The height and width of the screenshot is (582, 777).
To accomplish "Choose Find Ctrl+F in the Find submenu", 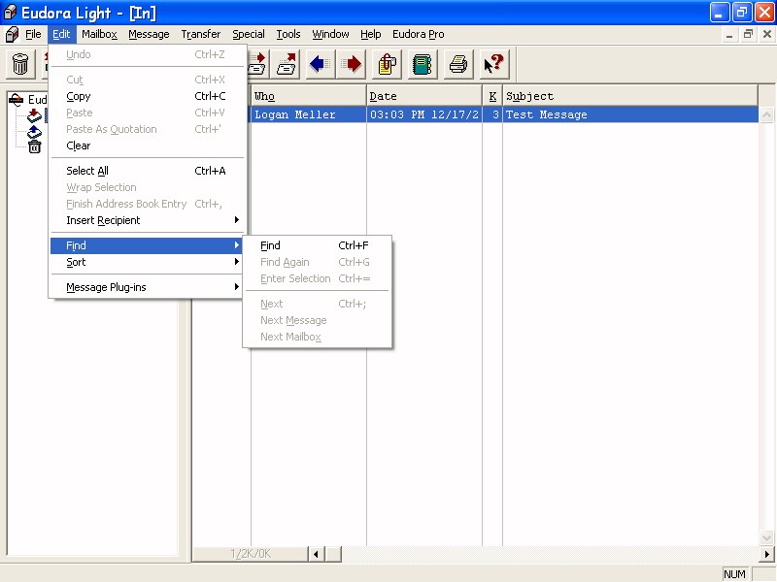I will pyautogui.click(x=318, y=245).
